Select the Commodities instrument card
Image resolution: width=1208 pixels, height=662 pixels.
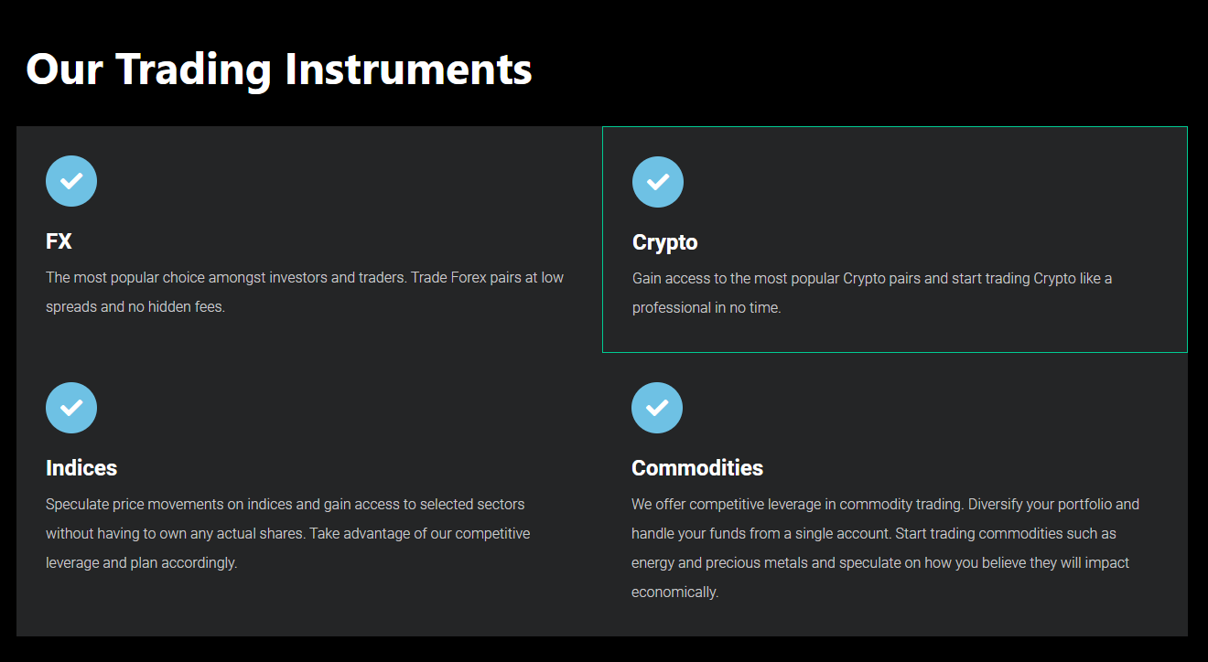(895, 495)
